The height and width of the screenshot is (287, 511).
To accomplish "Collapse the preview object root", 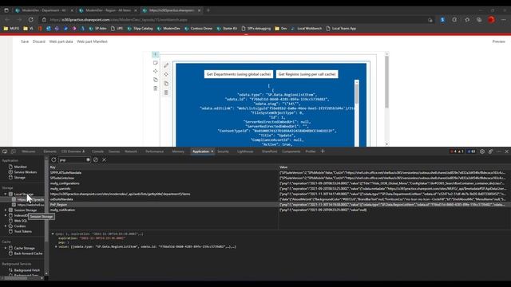I will coord(53,234).
